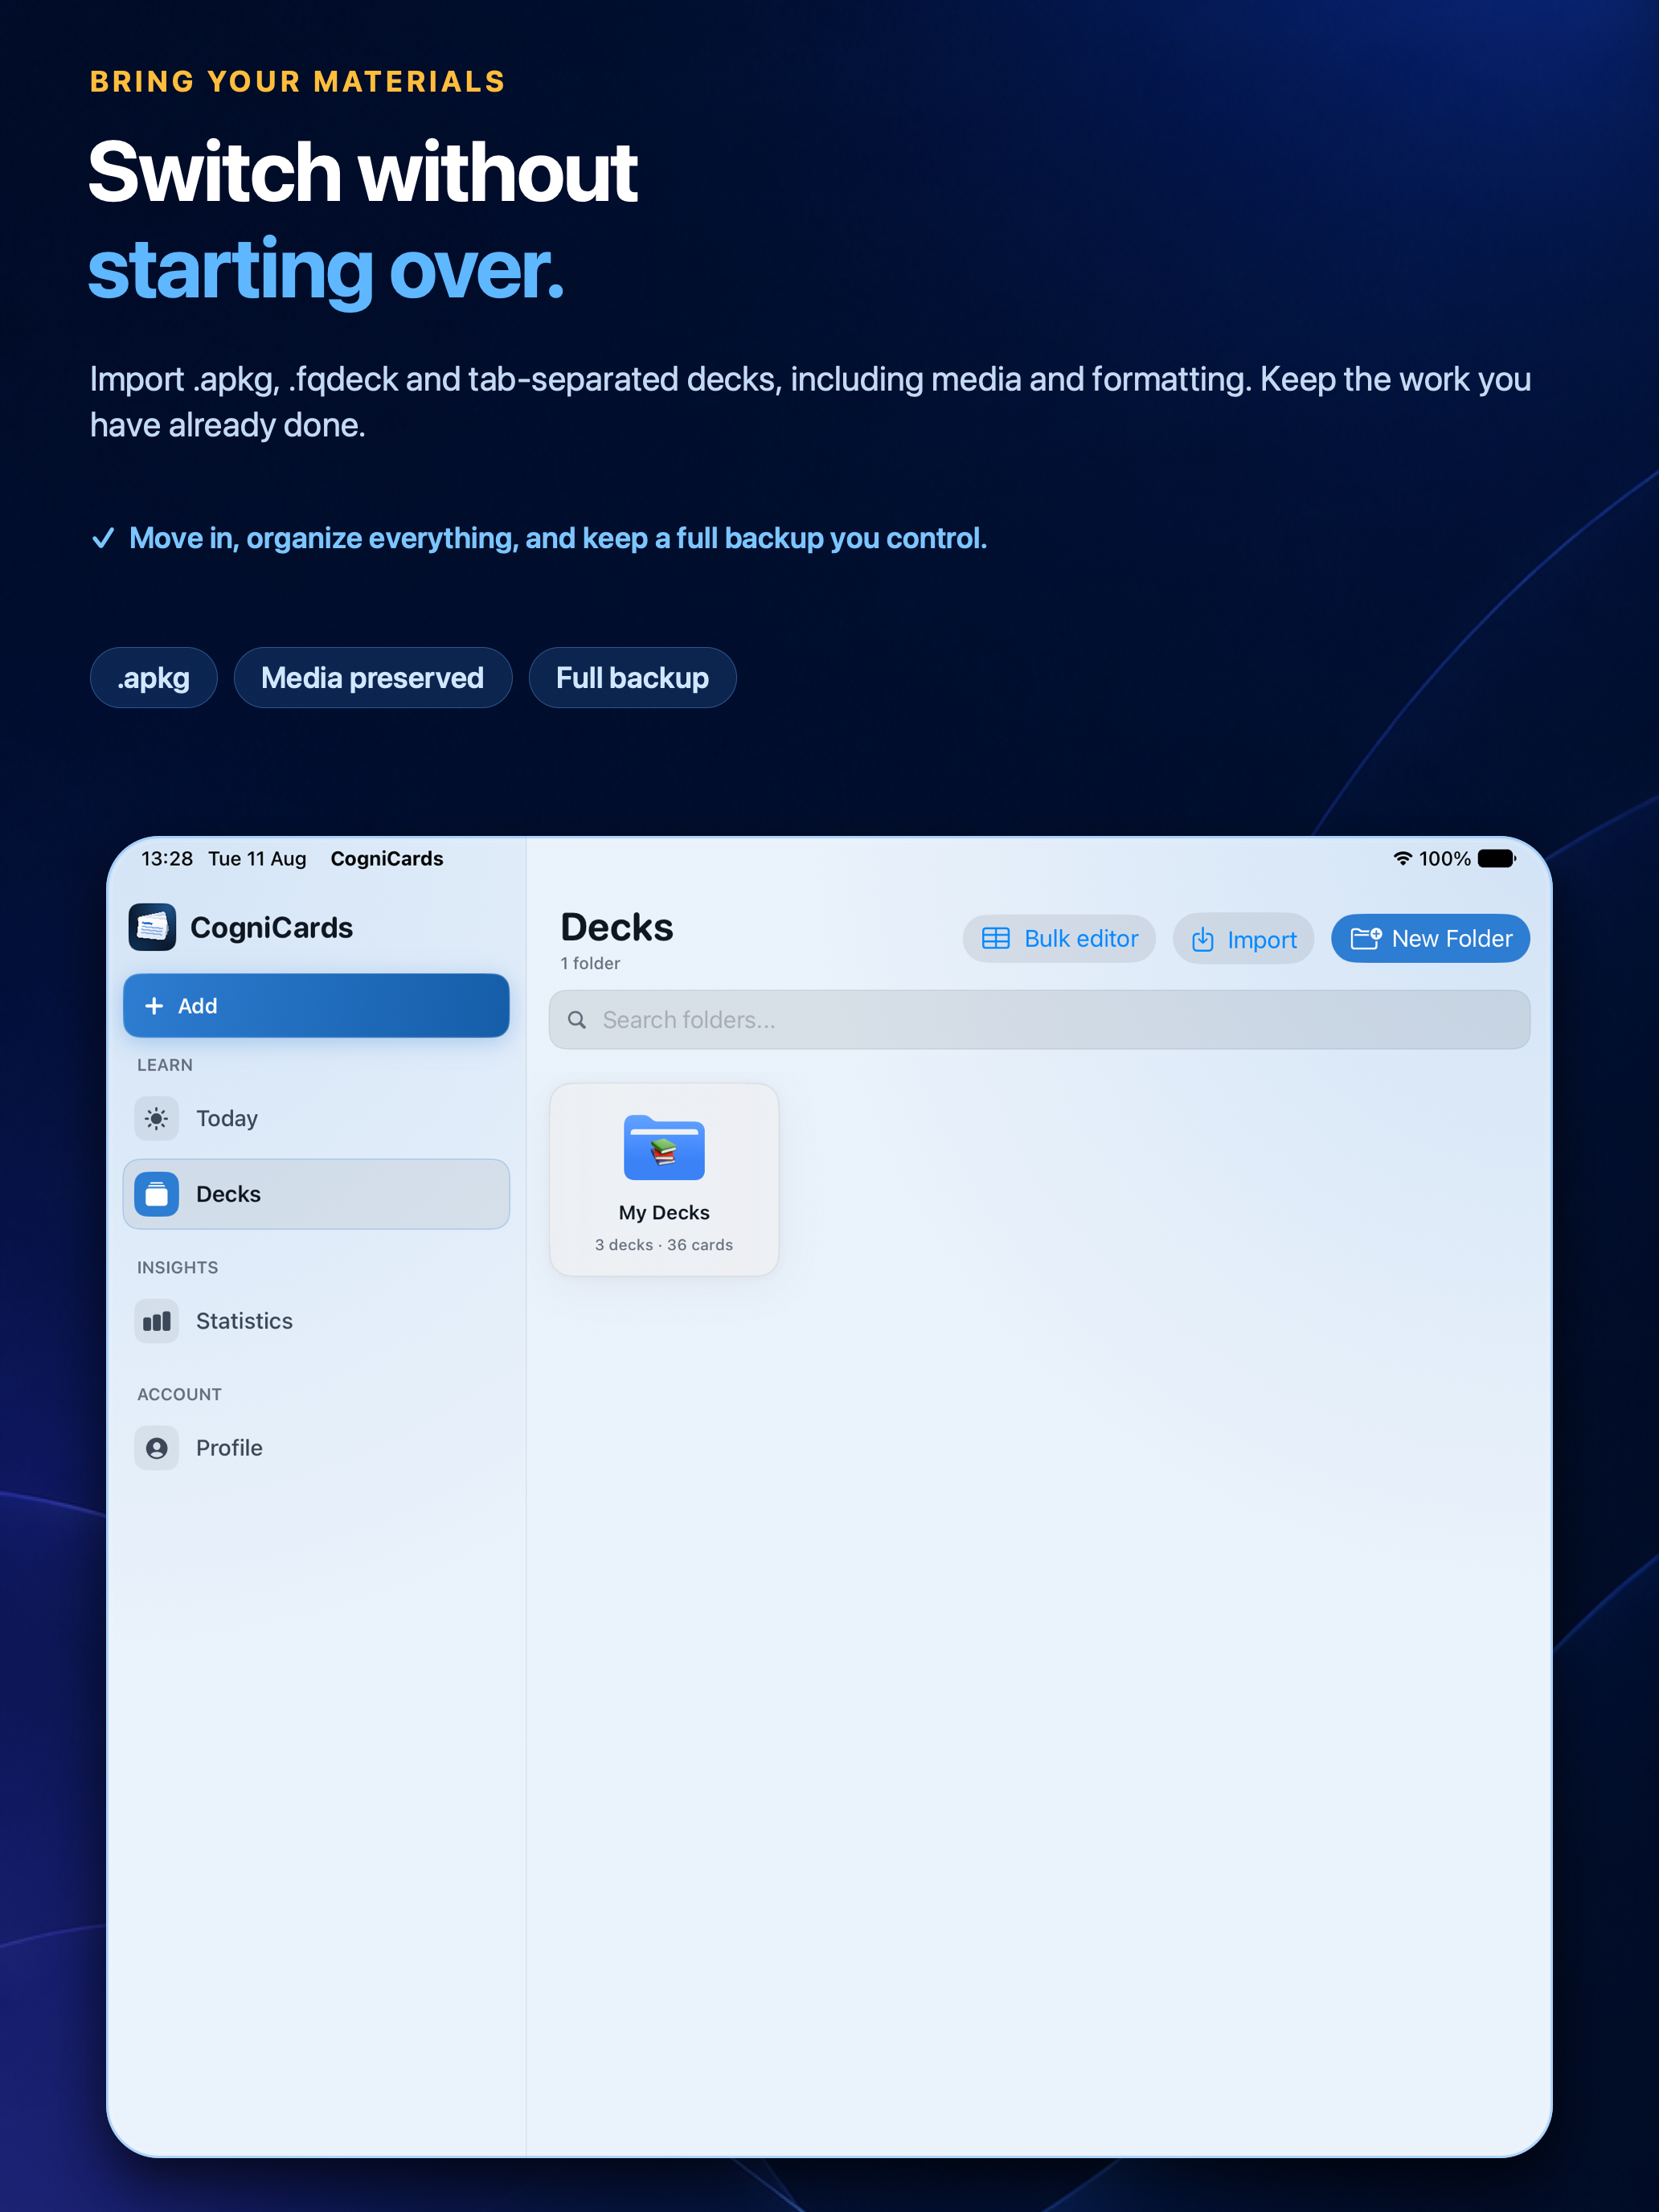This screenshot has height=2212, width=1659.
Task: Click the CogniCards sidebar title
Action: tap(272, 928)
